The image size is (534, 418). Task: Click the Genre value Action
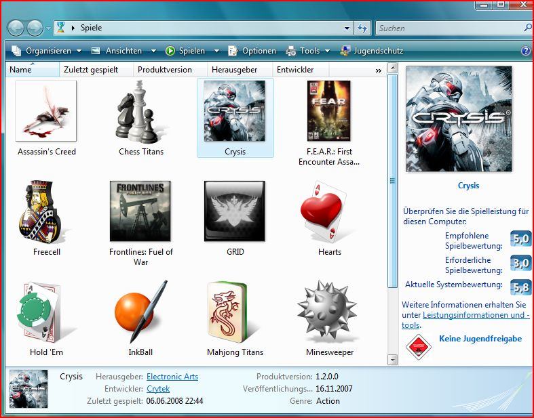pyautogui.click(x=328, y=401)
